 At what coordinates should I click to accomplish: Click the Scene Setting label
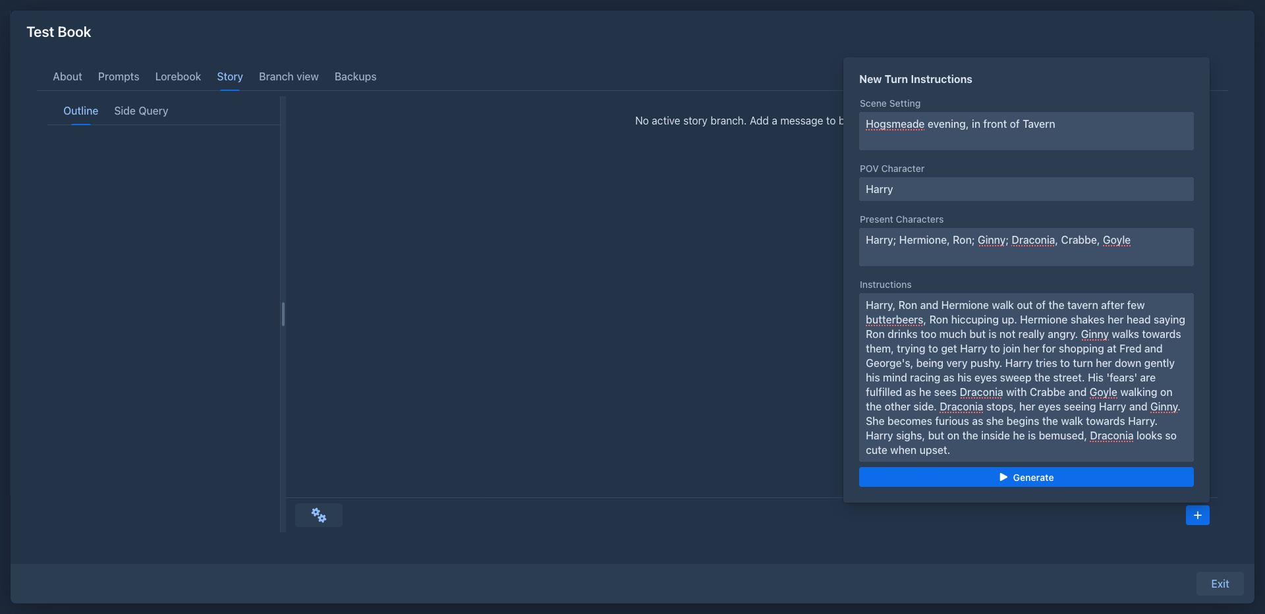coord(889,103)
